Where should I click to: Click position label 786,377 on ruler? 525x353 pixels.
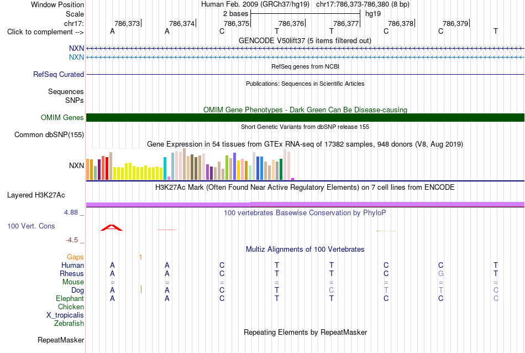pos(346,23)
